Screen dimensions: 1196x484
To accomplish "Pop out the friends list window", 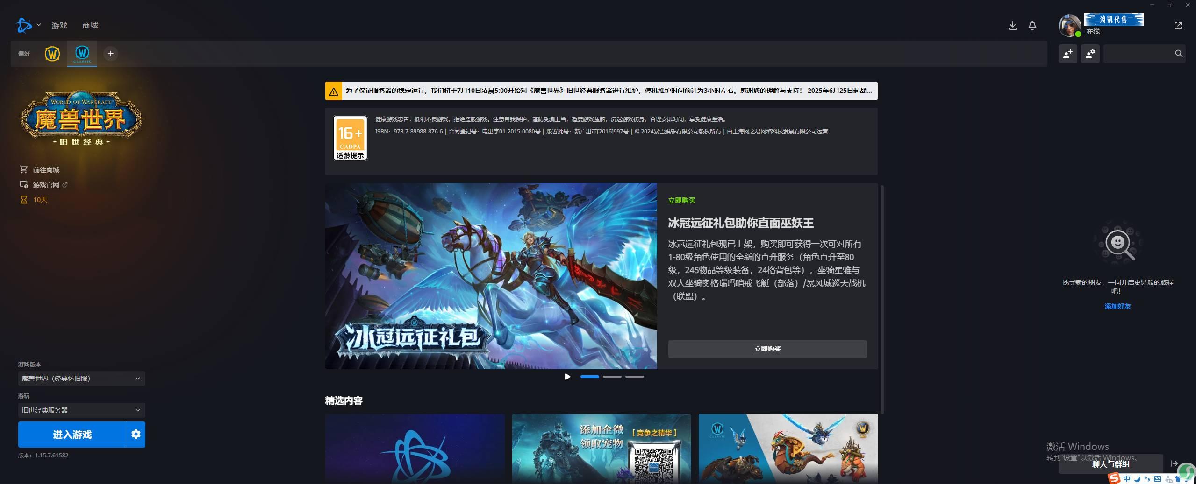I will pos(1178,26).
